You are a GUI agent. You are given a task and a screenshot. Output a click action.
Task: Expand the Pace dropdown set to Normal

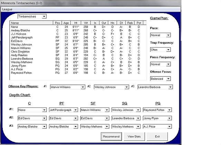(161, 35)
